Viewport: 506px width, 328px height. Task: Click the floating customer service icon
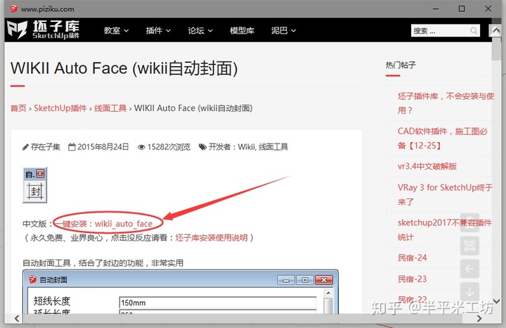coord(469,222)
